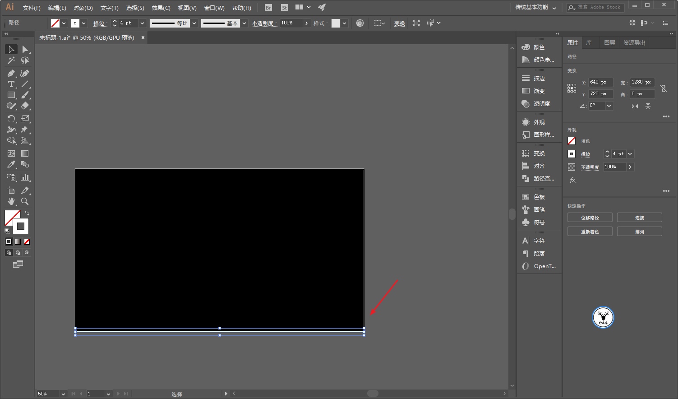Activate the Zoom tool

pos(25,201)
